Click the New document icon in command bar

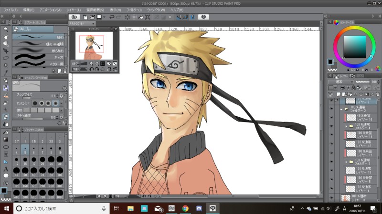pyautogui.click(x=85, y=17)
